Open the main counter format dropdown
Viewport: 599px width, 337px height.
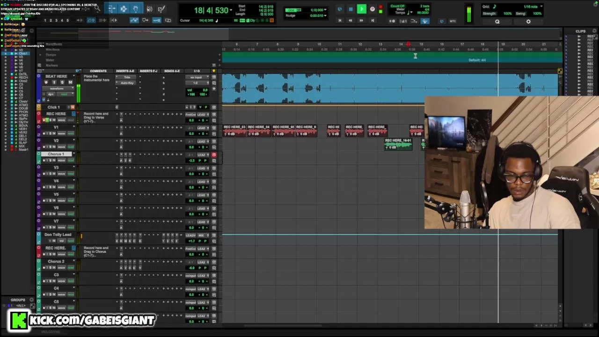tap(230, 10)
